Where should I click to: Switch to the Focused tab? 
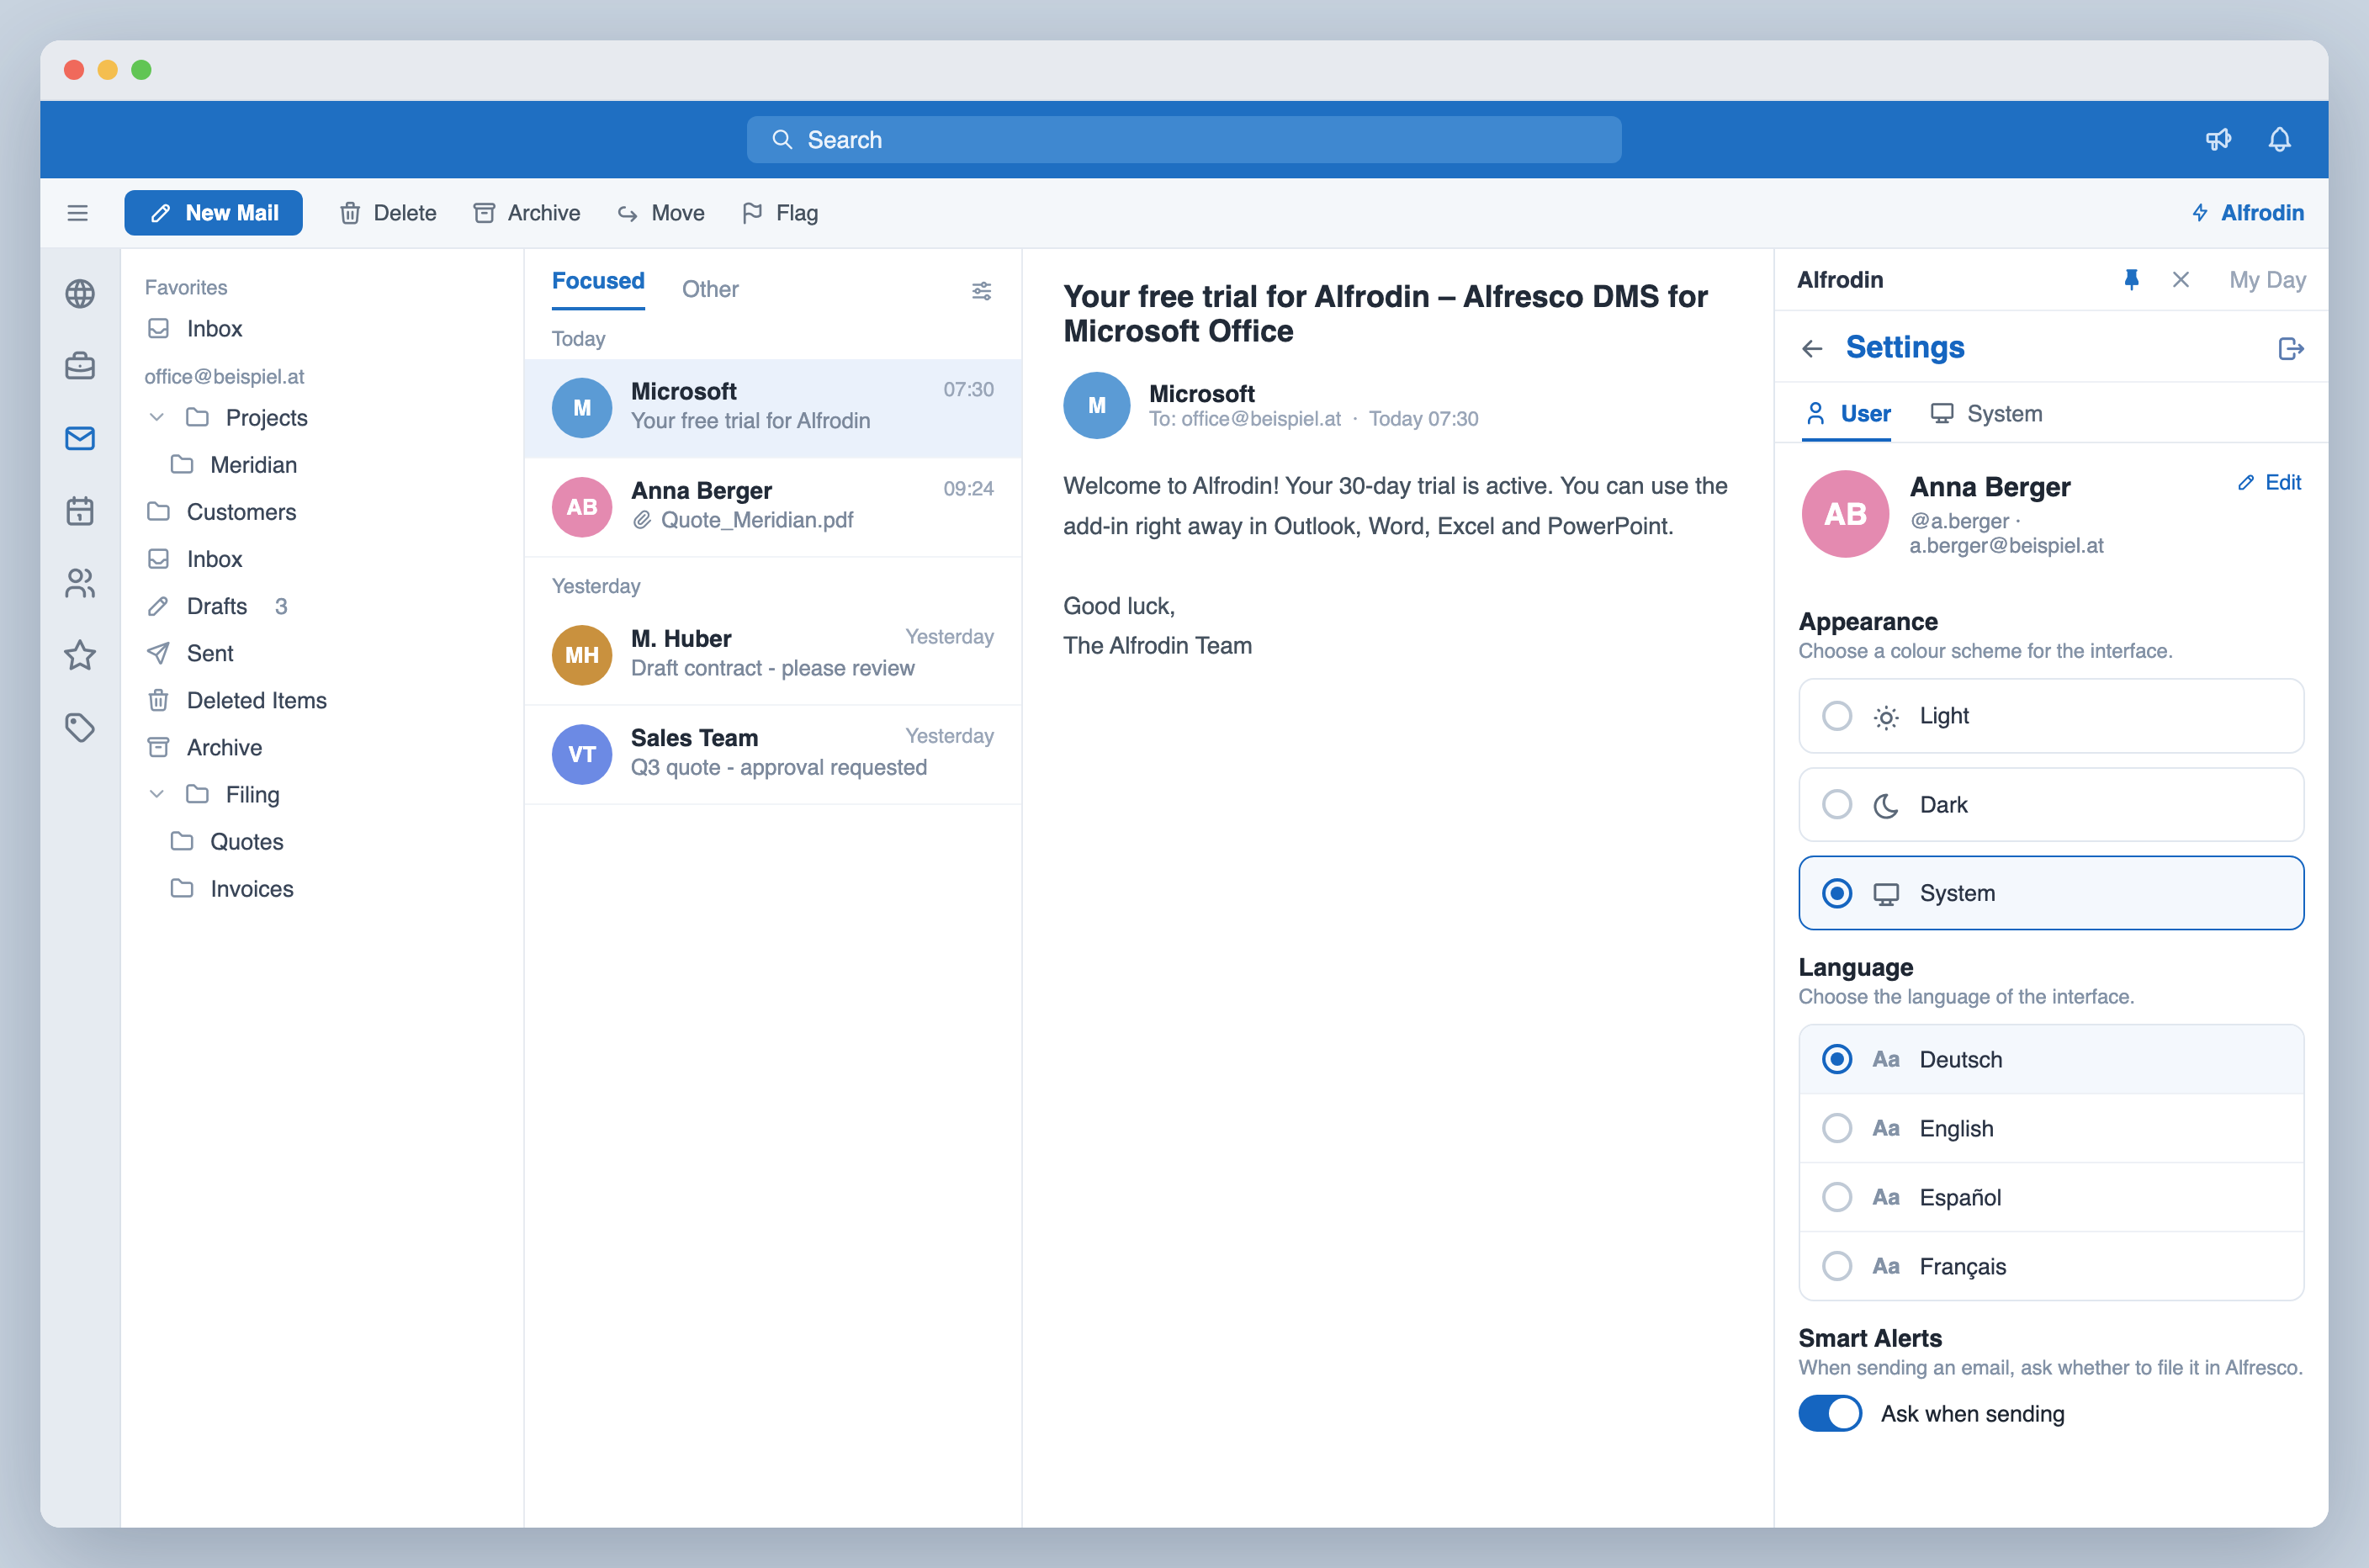coord(598,282)
